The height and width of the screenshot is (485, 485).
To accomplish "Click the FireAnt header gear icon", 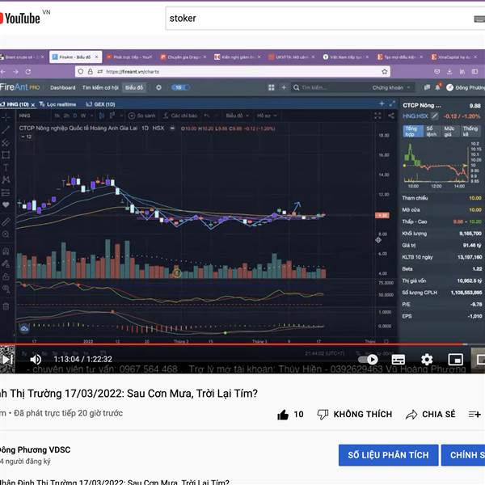I will click(x=158, y=88).
